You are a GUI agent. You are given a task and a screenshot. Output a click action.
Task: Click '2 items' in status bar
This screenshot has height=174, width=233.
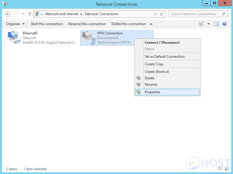pyautogui.click(x=12, y=169)
